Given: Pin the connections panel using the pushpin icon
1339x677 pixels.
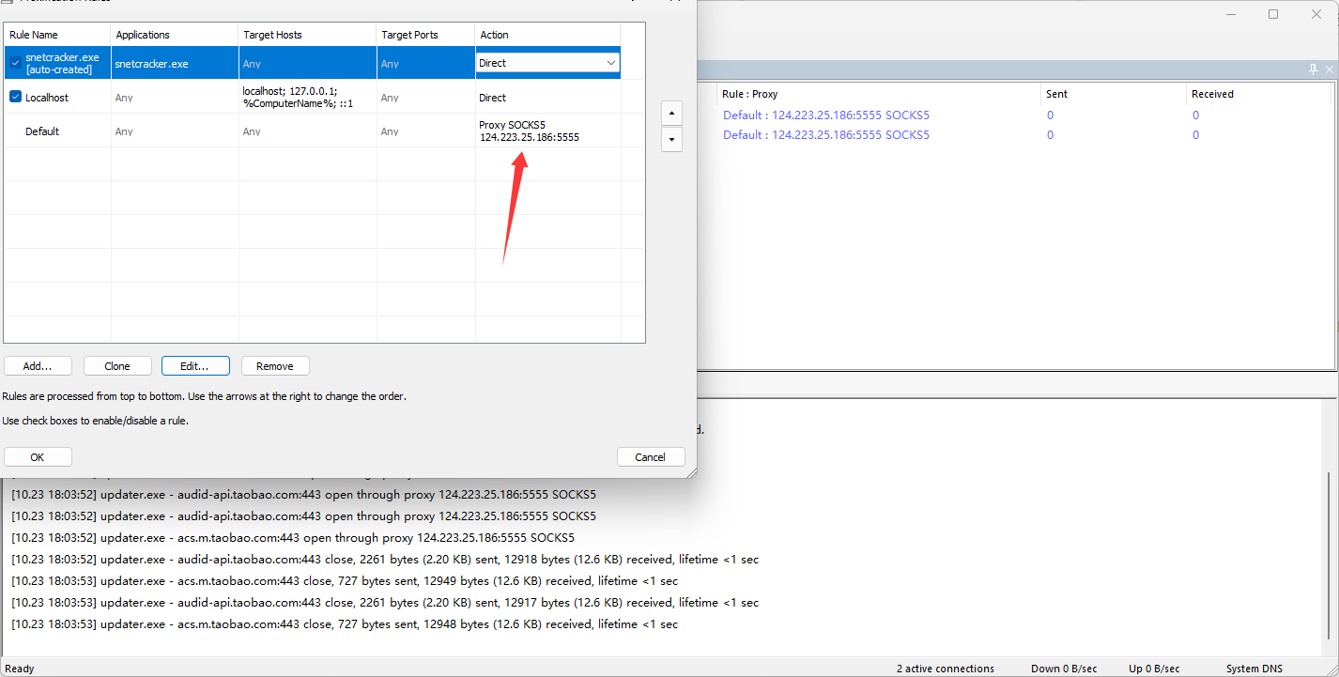Looking at the screenshot, I should click(x=1313, y=69).
